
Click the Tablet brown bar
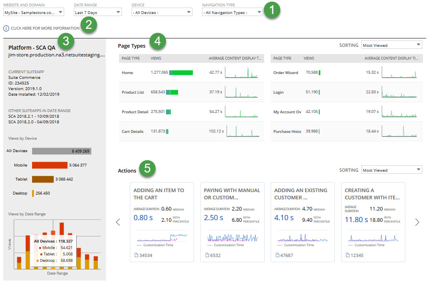pyautogui.click(x=43, y=179)
